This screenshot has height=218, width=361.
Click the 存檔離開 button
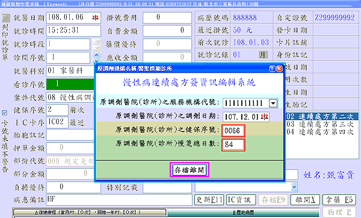190,170
